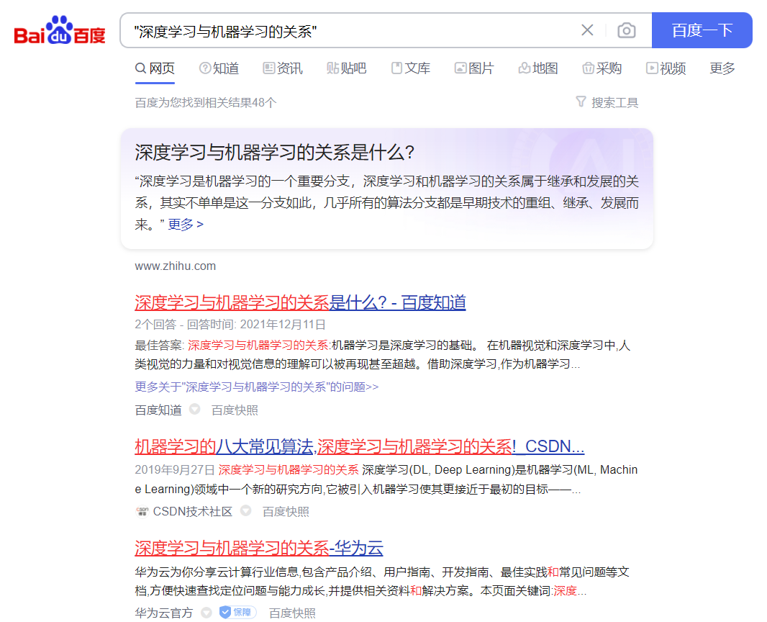This screenshot has width=767, height=622.
Task: Open the CSDN 机器学习的八大常见算法 result link
Action: 360,446
